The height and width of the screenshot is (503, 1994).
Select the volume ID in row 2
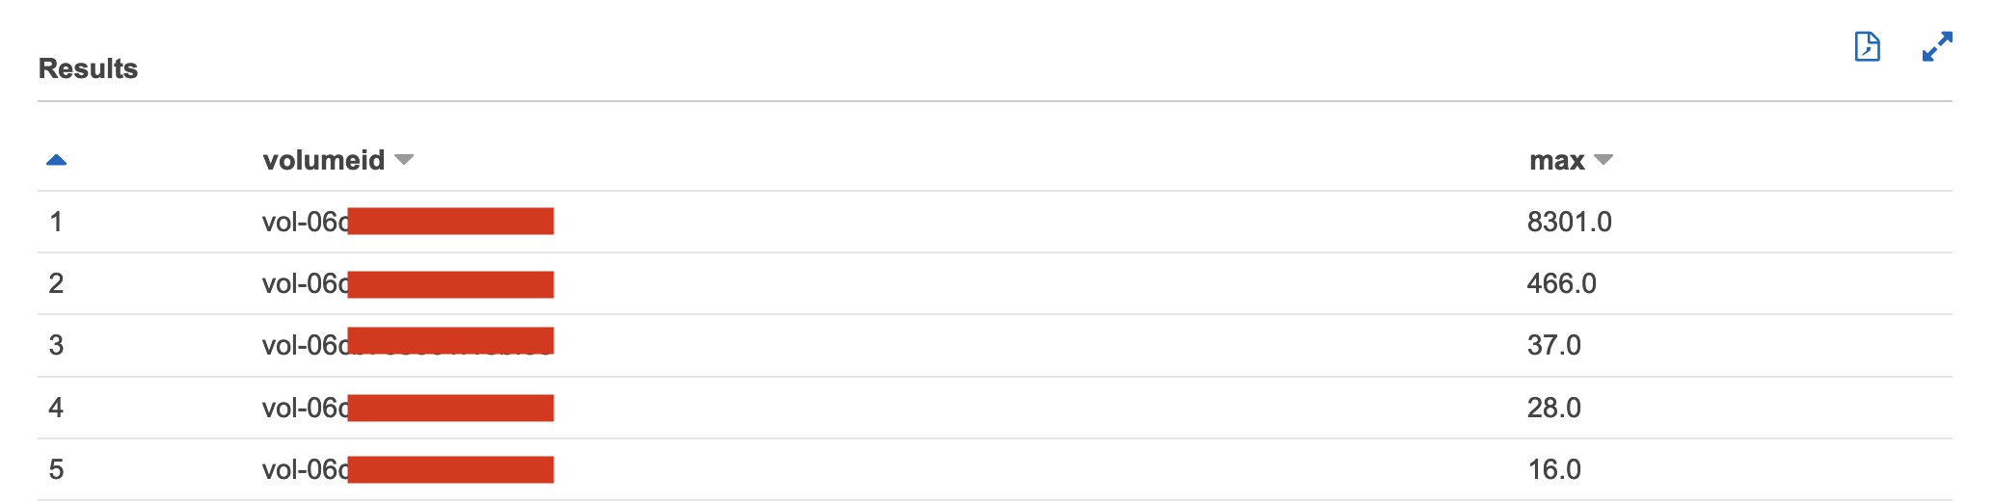click(408, 283)
